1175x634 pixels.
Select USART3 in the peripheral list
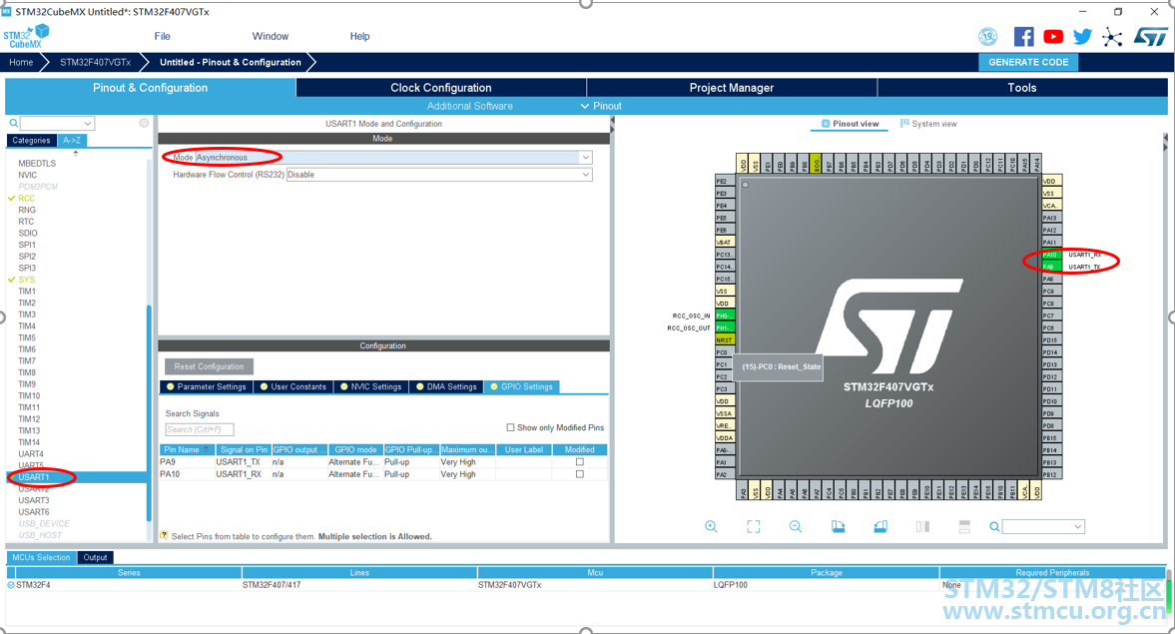point(34,500)
